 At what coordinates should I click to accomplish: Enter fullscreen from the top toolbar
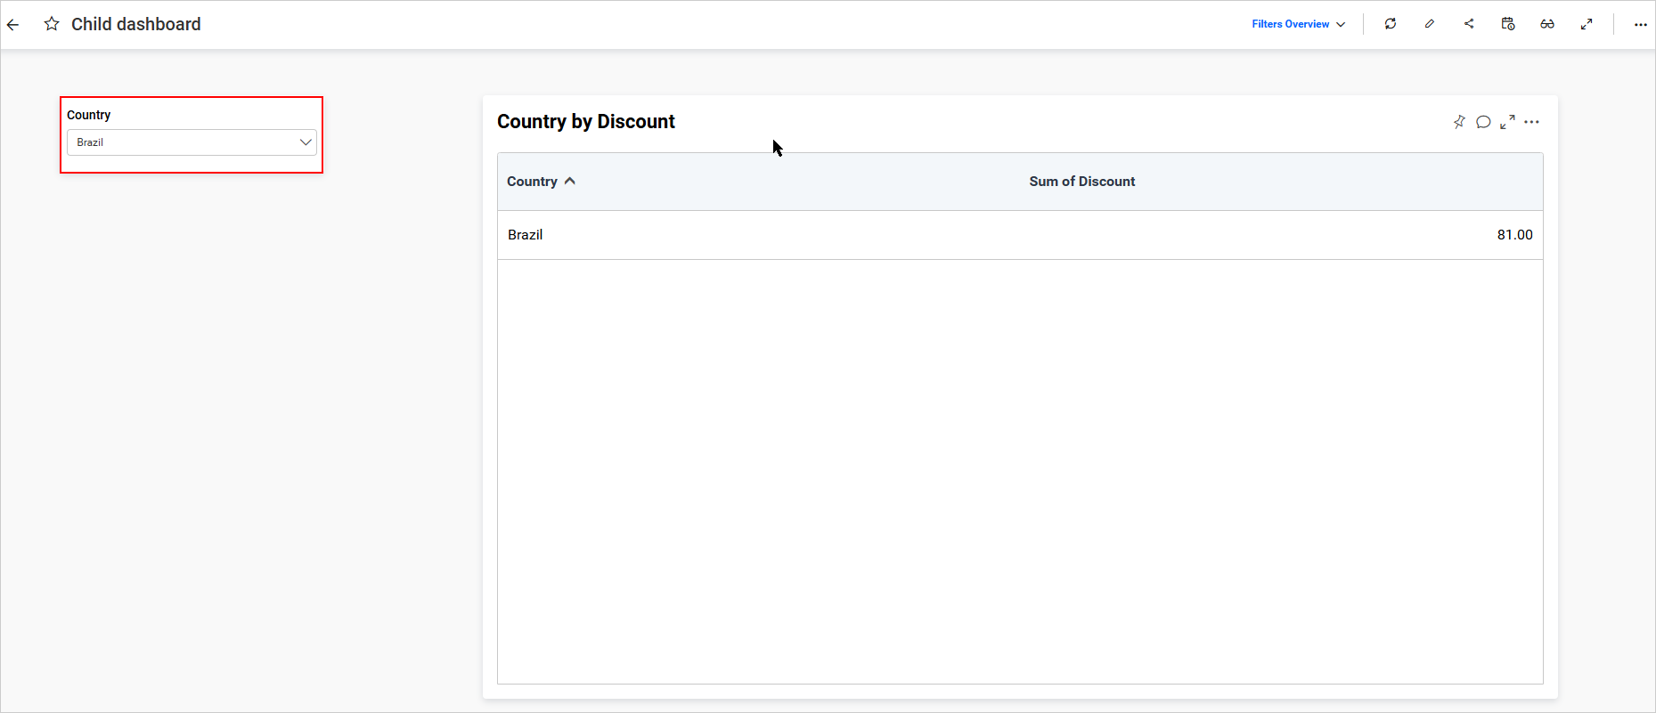point(1587,24)
